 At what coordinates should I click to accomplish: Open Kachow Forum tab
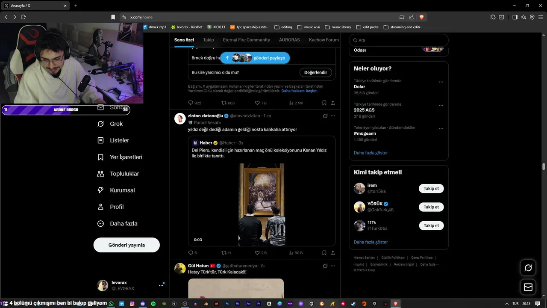[x=324, y=40]
